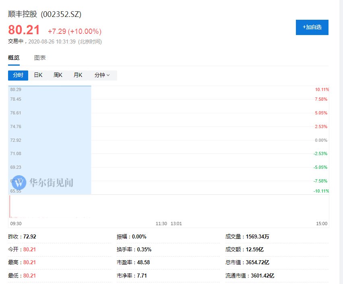Select the 分时 chart view
Viewport: 343px width, 284px height.
pyautogui.click(x=18, y=75)
